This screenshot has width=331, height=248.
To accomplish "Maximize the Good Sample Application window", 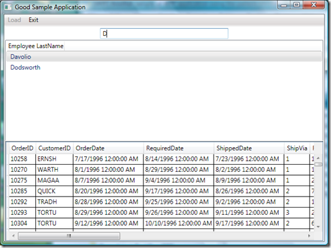I will [x=296, y=5].
